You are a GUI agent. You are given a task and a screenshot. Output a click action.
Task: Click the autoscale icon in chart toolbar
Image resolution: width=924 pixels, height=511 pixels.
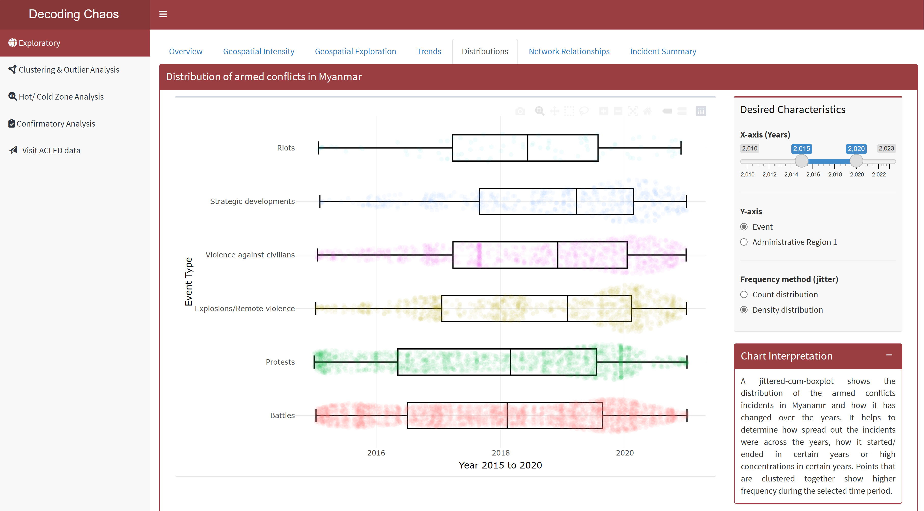[633, 111]
